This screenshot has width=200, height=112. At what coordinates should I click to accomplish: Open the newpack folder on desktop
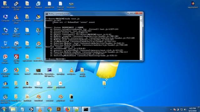(27, 5)
